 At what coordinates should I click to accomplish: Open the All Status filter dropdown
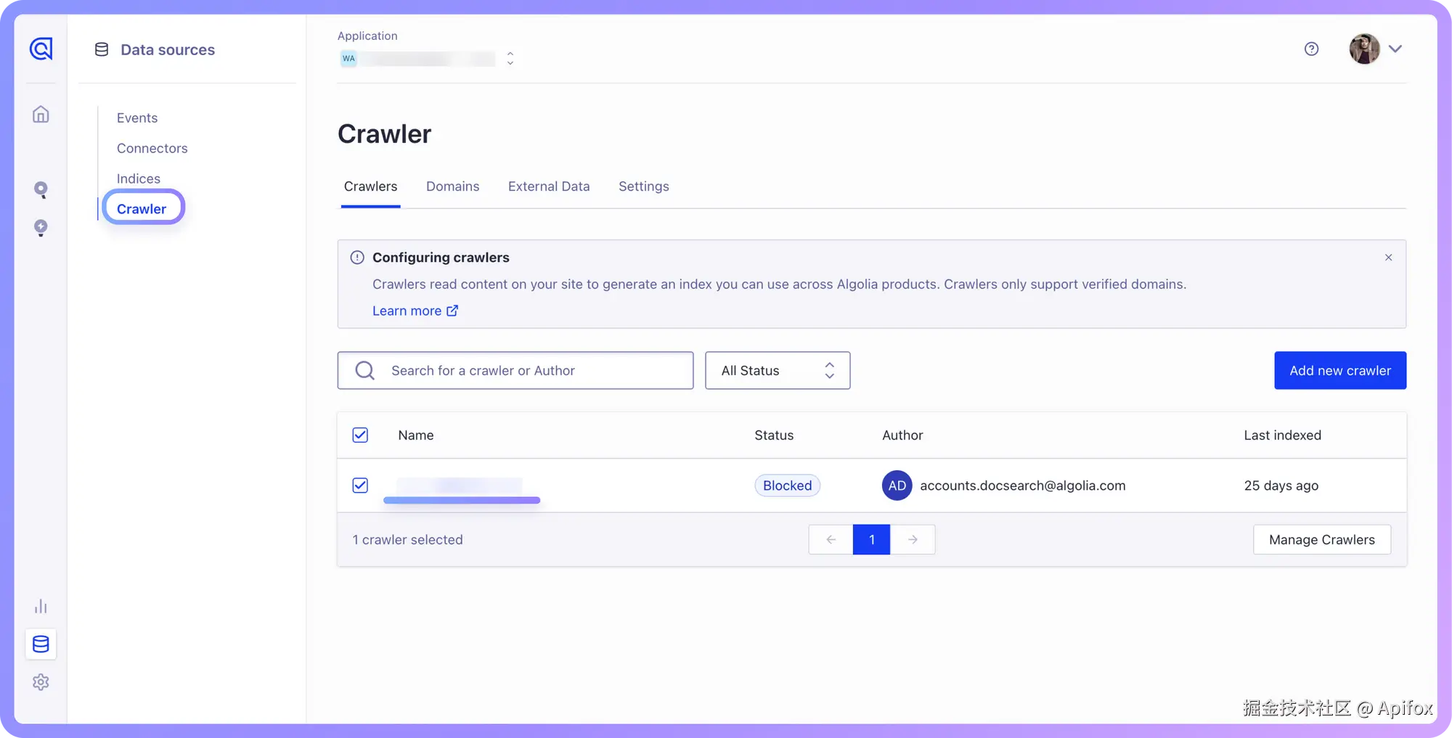[x=778, y=371]
